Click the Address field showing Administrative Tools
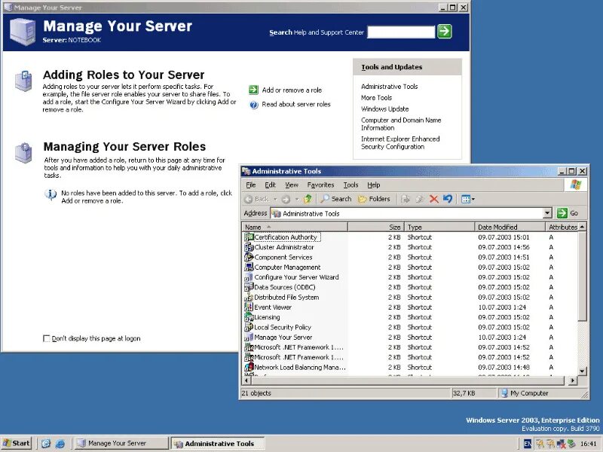The height and width of the screenshot is (452, 603). tap(407, 213)
